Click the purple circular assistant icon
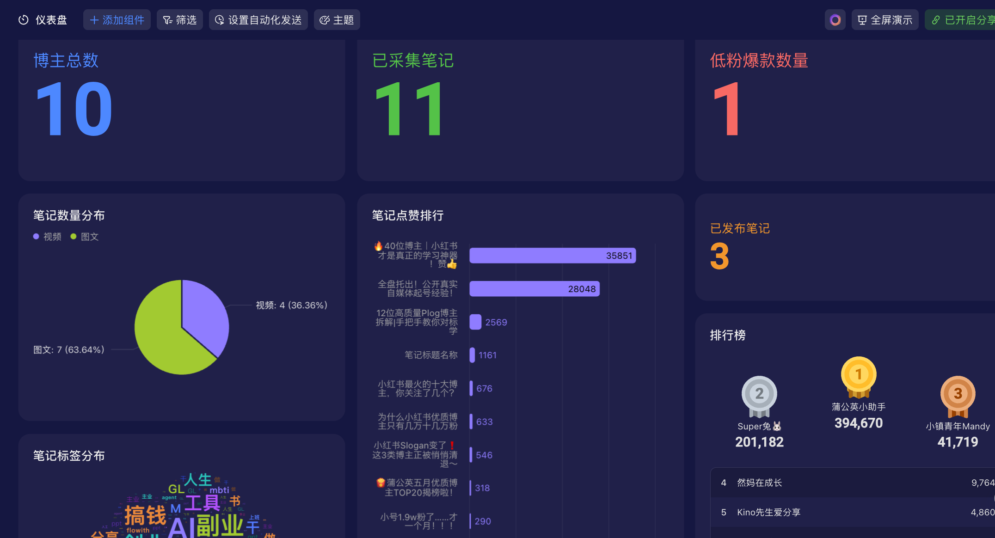Image resolution: width=995 pixels, height=538 pixels. coord(835,20)
